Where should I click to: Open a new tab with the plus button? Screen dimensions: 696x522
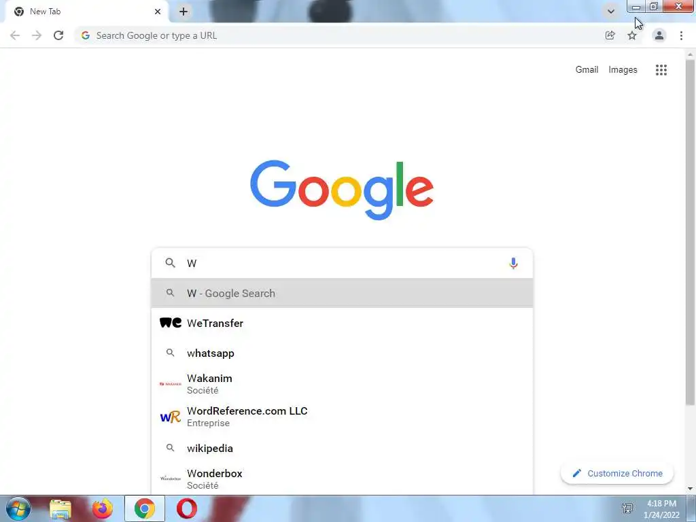(x=184, y=12)
